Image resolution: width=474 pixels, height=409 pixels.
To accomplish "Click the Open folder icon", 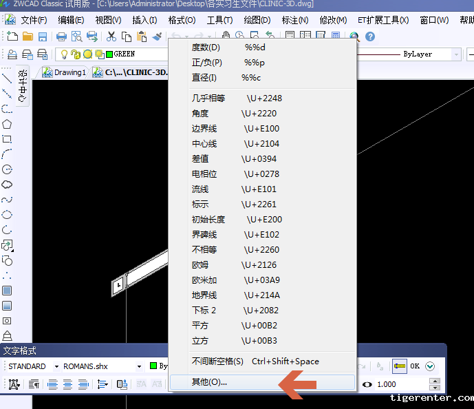I will coord(28,36).
